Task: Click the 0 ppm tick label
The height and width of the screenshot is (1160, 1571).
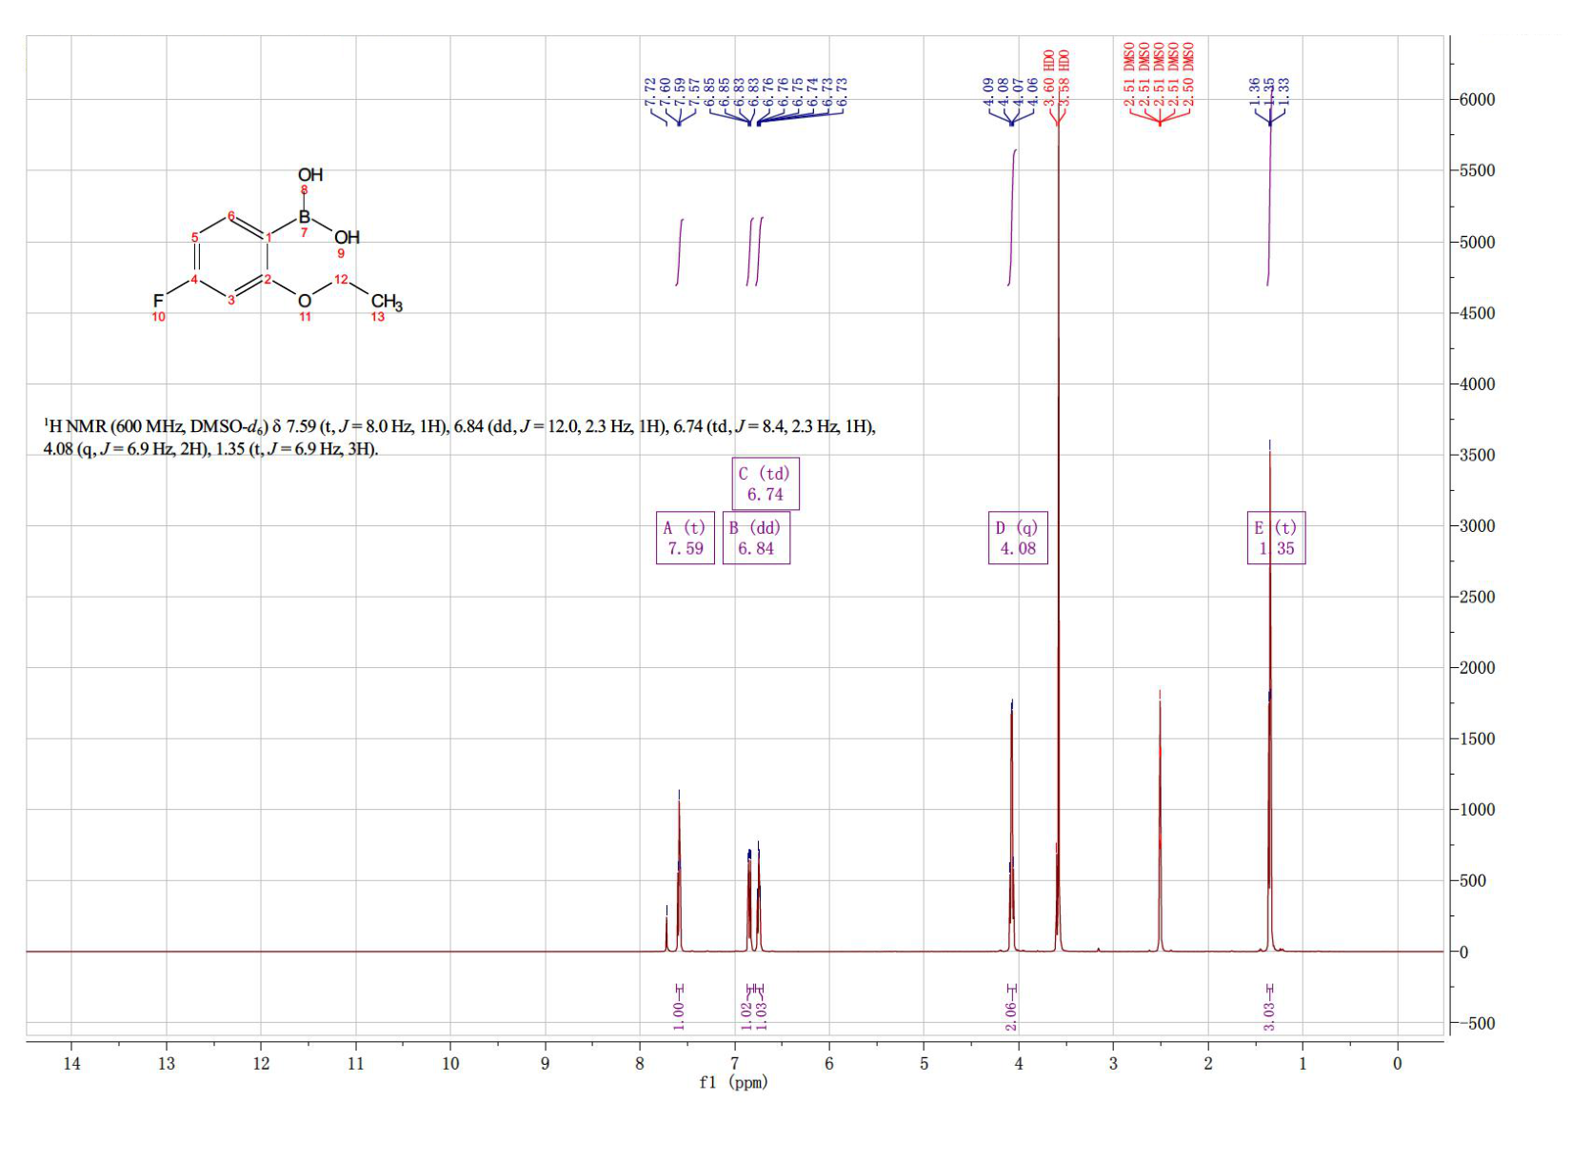Action: (1398, 1064)
